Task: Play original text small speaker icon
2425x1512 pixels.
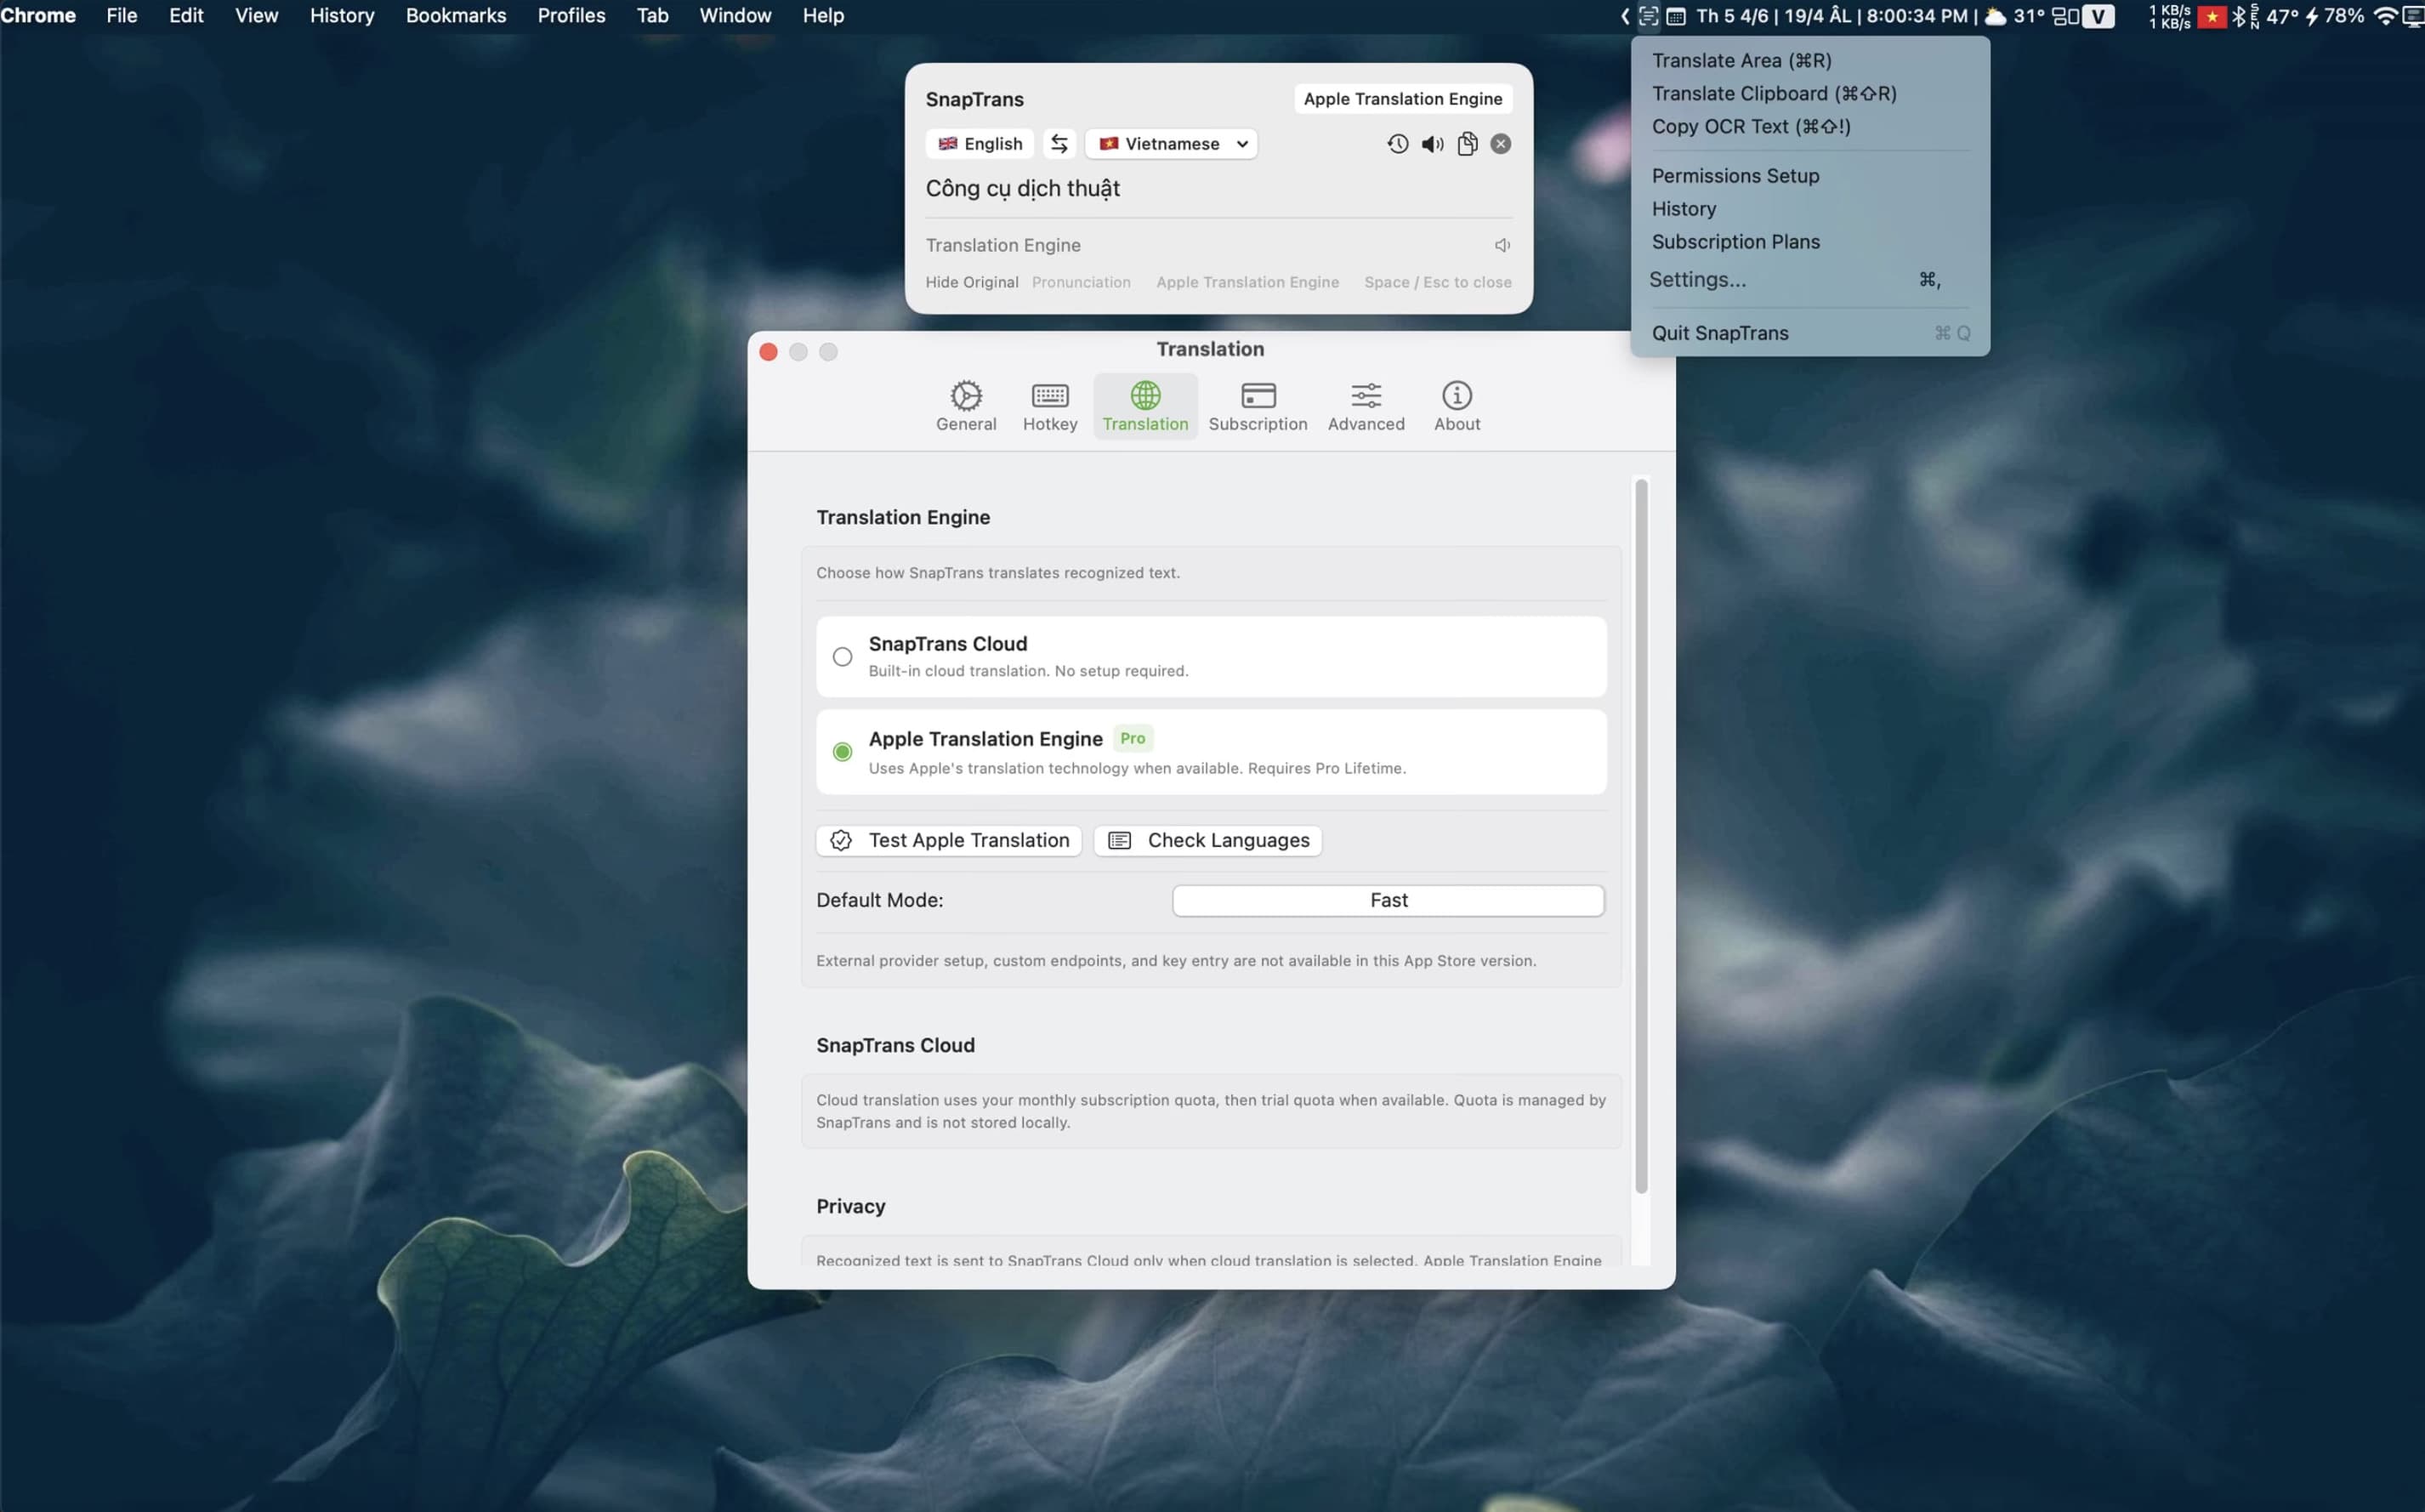Action: coord(1502,245)
